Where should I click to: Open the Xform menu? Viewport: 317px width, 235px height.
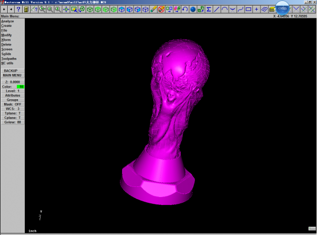point(6,40)
